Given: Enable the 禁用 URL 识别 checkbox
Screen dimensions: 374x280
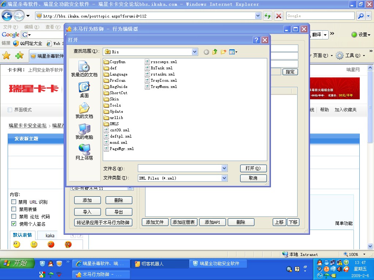Looking at the screenshot, I should coord(14,202).
